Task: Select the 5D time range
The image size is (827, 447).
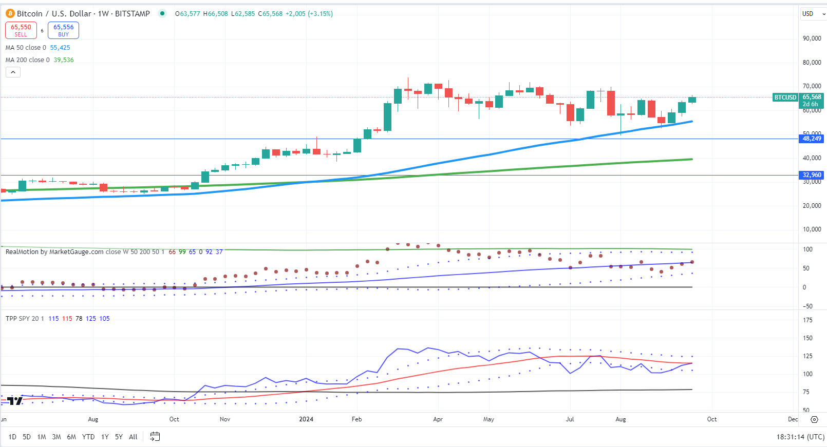Action: click(27, 437)
